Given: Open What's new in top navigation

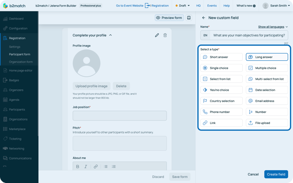Looking at the screenshot, I should click(x=246, y=6).
